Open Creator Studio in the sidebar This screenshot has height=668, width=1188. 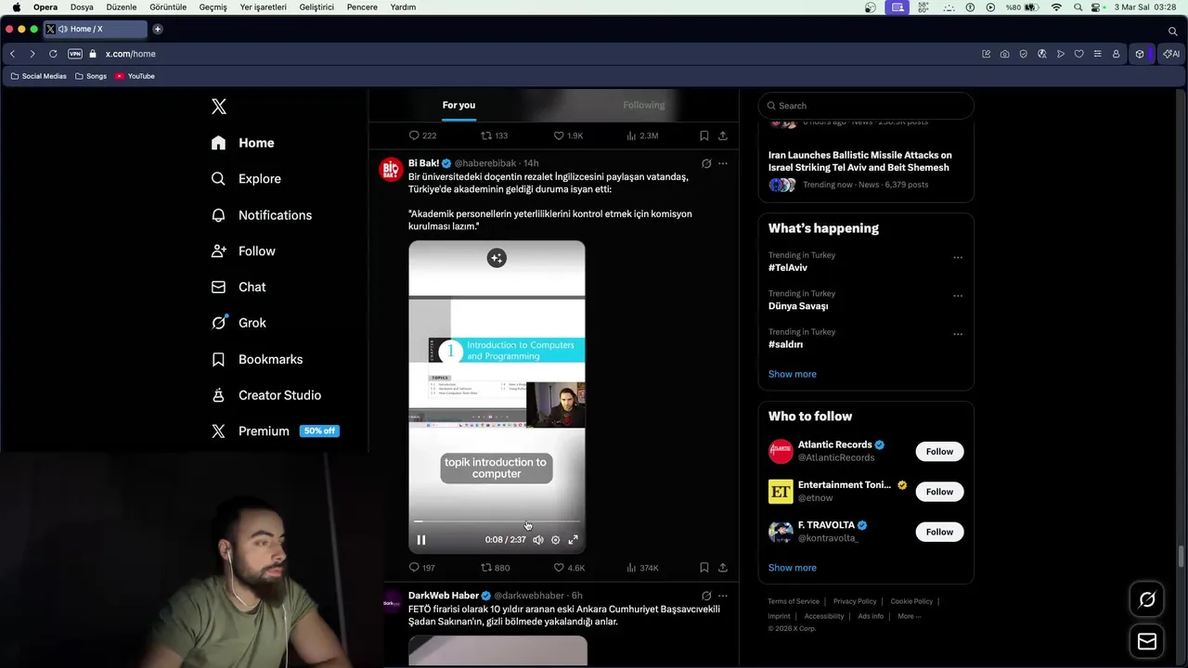266,395
